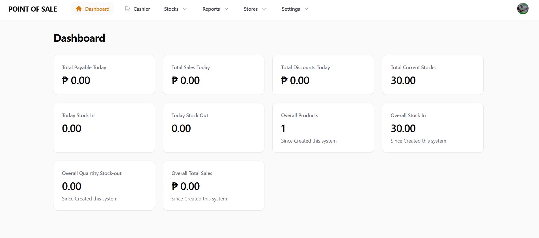539x238 pixels.
Task: Click the Today Stock Out label
Action: 190,115
